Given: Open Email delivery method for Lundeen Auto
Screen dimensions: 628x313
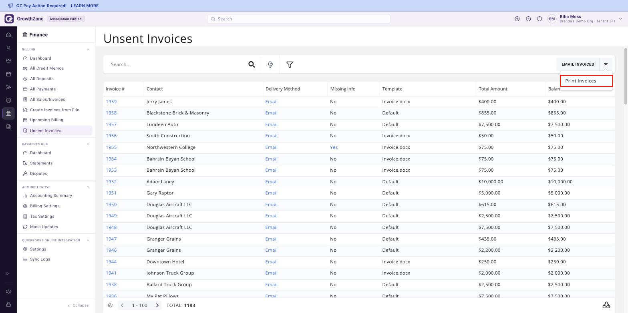Looking at the screenshot, I should pyautogui.click(x=271, y=124).
